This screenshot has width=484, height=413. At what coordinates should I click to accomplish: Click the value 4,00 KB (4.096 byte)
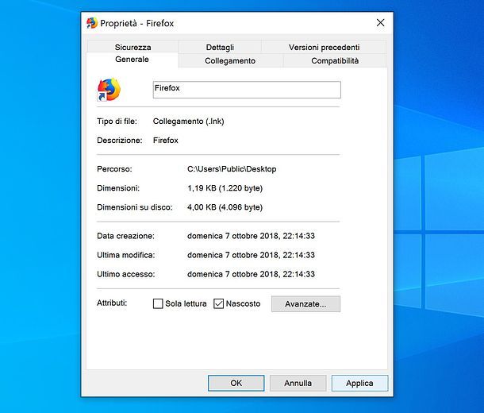[x=225, y=207]
